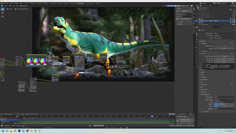Click the Armature object icon in the outliner

[202, 21]
